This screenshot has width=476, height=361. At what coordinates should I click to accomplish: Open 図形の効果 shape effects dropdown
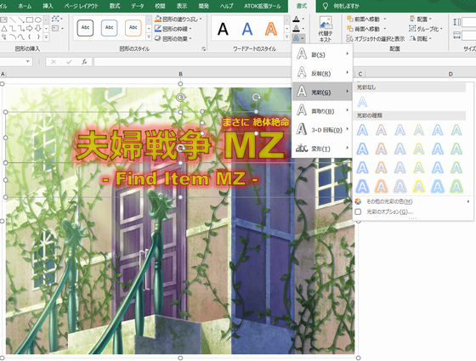[173, 38]
